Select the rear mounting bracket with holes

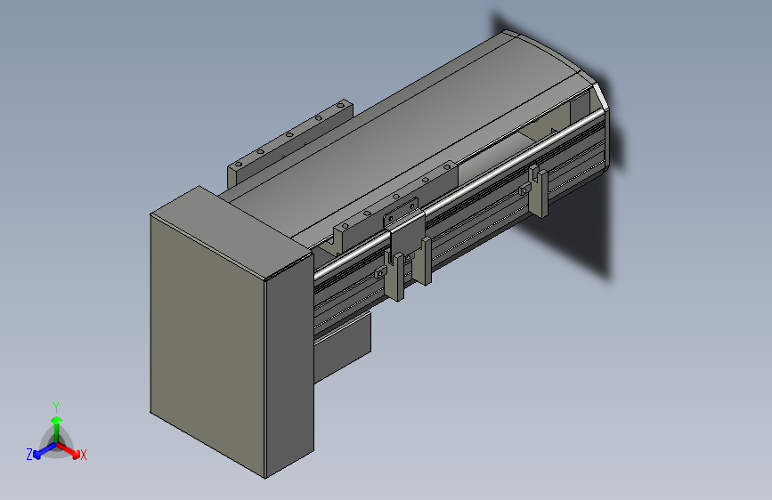tap(290, 142)
